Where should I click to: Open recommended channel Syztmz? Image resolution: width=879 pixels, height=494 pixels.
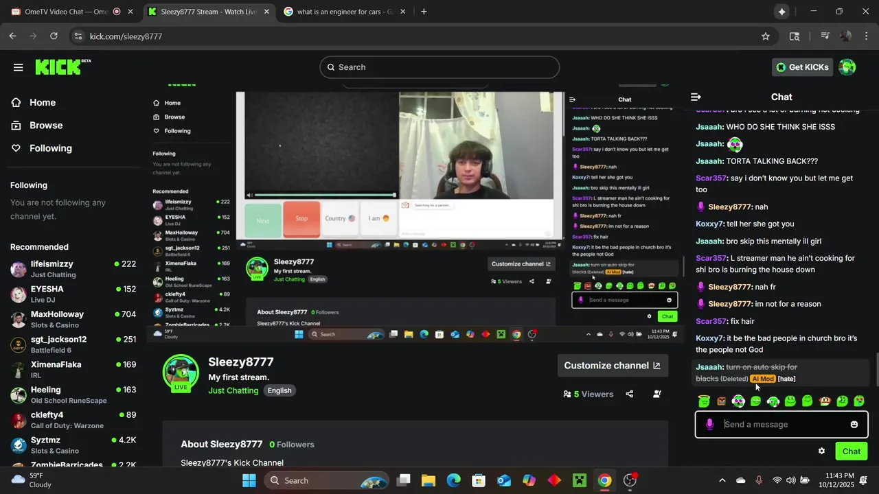point(73,445)
